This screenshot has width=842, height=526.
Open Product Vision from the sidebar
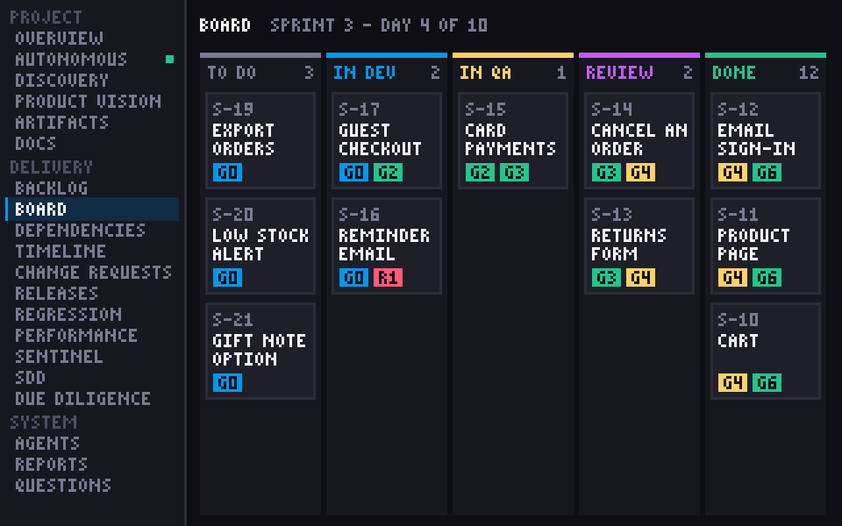click(88, 101)
